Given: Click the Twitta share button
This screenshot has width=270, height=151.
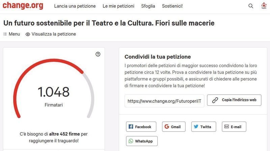Looking at the screenshot, I should (204, 127).
